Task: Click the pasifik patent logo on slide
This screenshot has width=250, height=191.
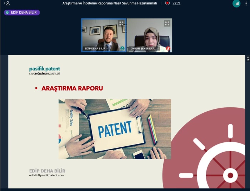Action: tap(45, 71)
